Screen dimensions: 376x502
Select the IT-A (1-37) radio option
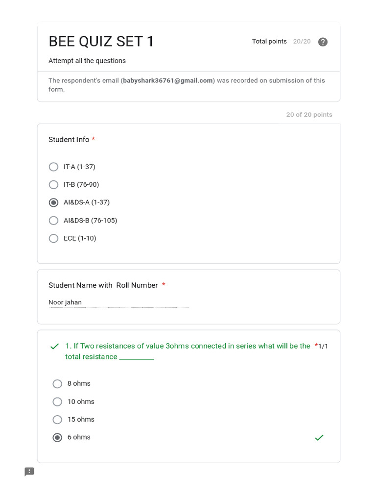(x=54, y=167)
